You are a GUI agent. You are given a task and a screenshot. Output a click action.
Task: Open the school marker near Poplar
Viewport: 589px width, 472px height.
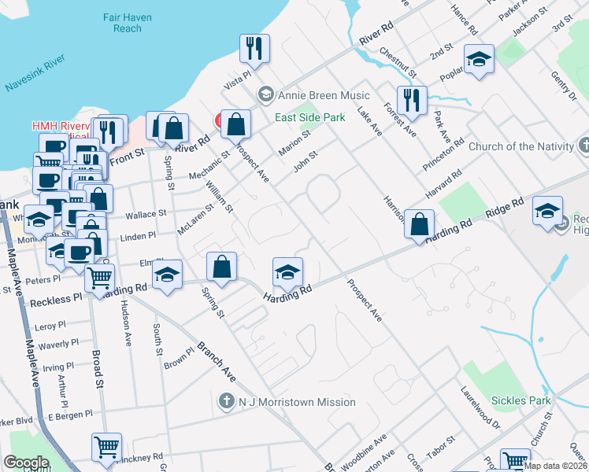(x=479, y=60)
